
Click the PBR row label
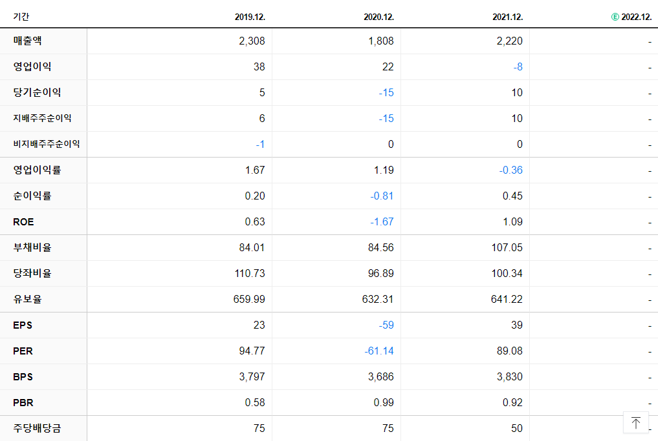23,403
